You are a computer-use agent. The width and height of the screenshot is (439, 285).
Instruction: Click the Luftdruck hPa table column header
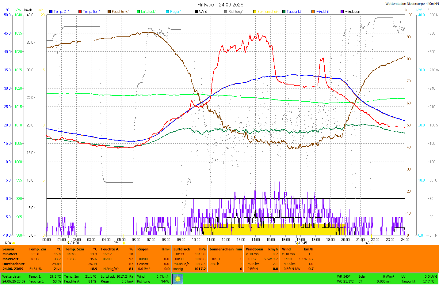189,249
